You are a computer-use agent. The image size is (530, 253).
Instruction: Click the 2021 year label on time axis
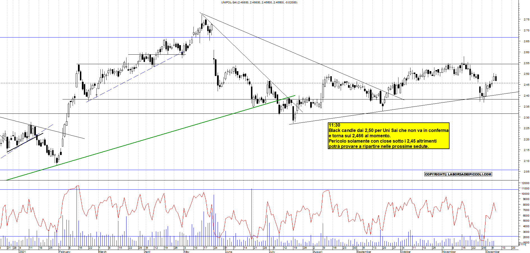[22, 252]
